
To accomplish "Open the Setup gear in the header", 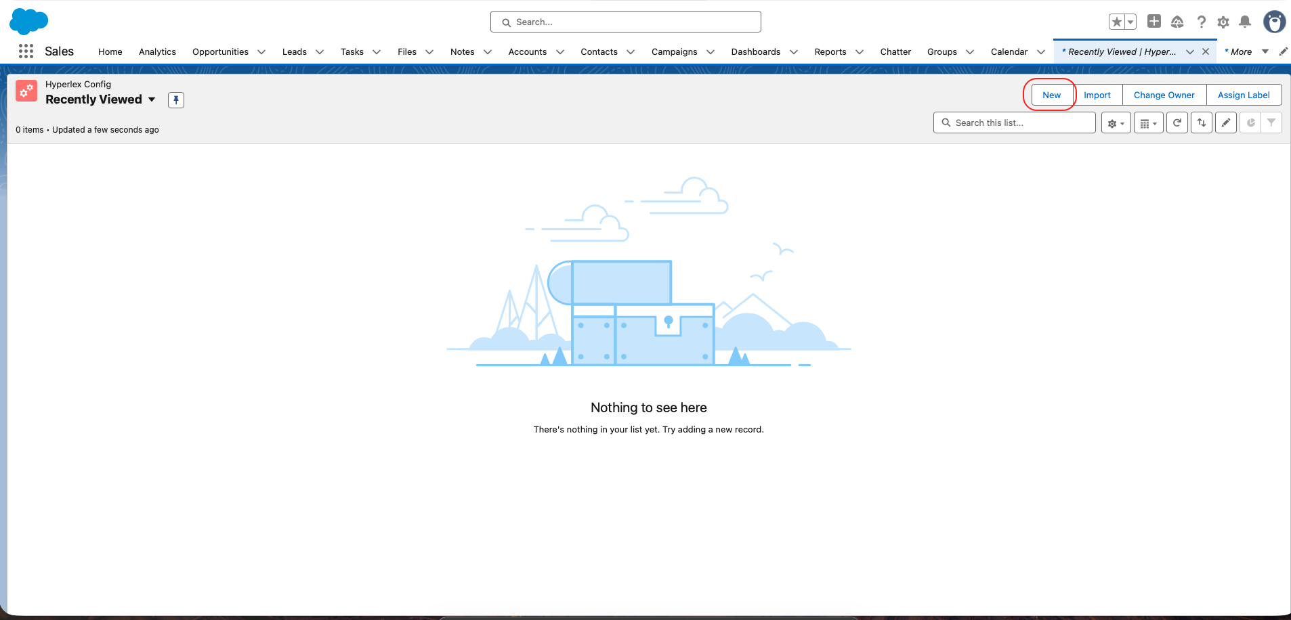I will point(1223,22).
